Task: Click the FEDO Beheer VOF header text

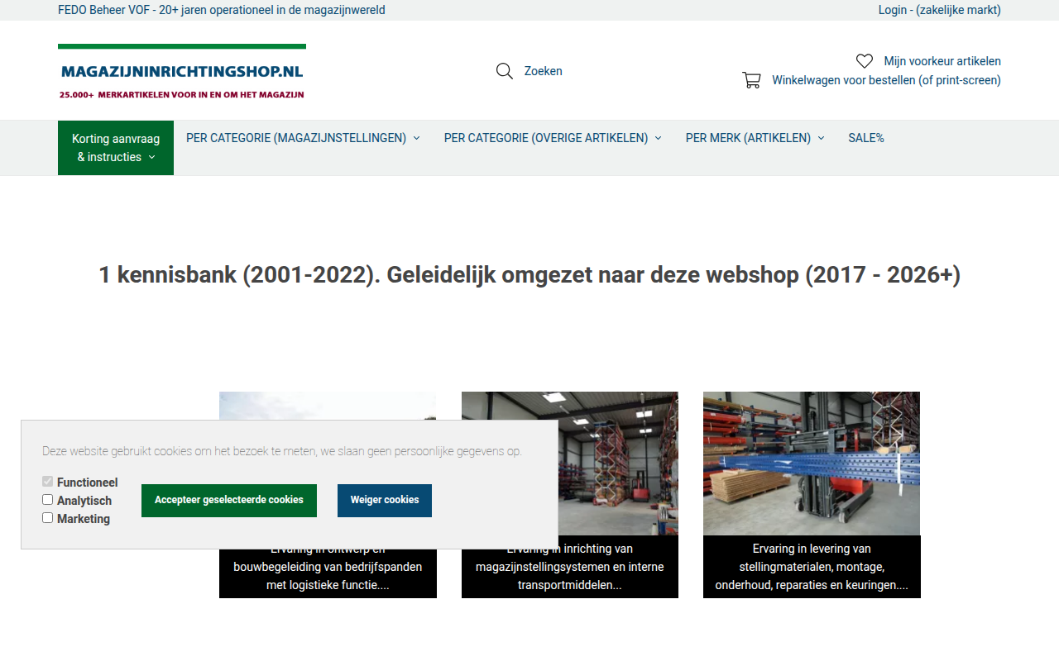Action: (222, 10)
